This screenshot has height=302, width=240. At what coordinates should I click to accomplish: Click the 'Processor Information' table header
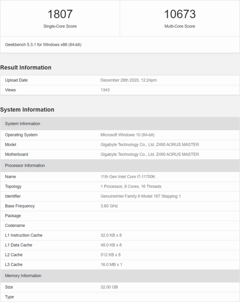(x=120, y=165)
